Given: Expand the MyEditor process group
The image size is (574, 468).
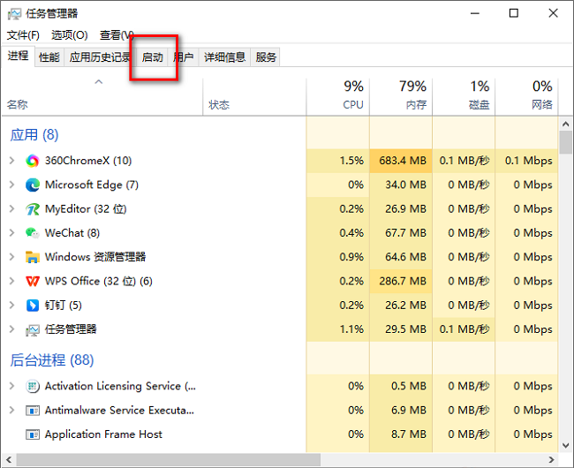Looking at the screenshot, I should pos(12,208).
